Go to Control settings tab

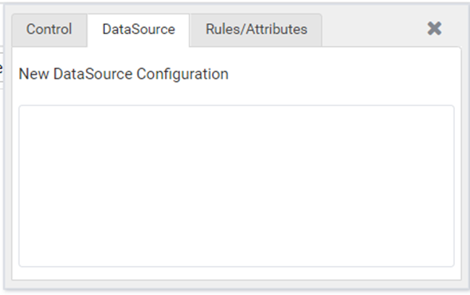pyautogui.click(x=49, y=30)
